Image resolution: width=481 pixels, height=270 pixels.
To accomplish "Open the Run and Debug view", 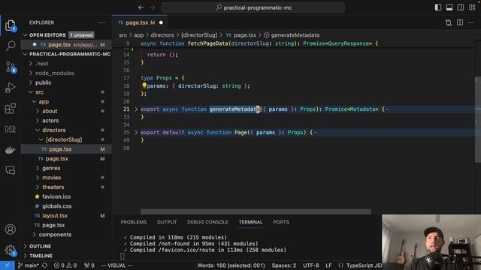I will [x=11, y=88].
